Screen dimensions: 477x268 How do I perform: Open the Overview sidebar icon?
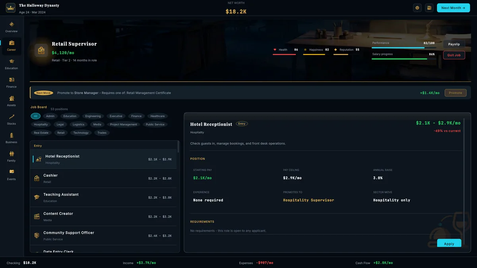tap(12, 24)
